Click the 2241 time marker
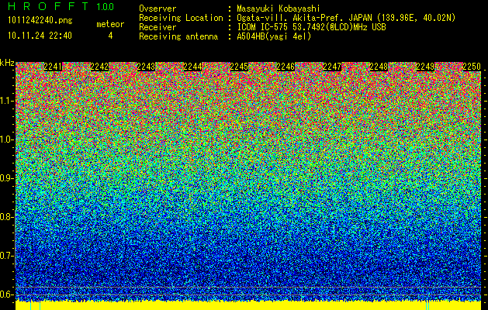 point(53,67)
